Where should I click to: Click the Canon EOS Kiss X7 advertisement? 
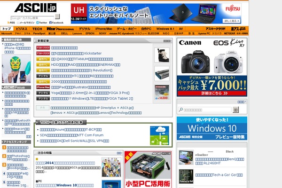[x=212, y=67]
